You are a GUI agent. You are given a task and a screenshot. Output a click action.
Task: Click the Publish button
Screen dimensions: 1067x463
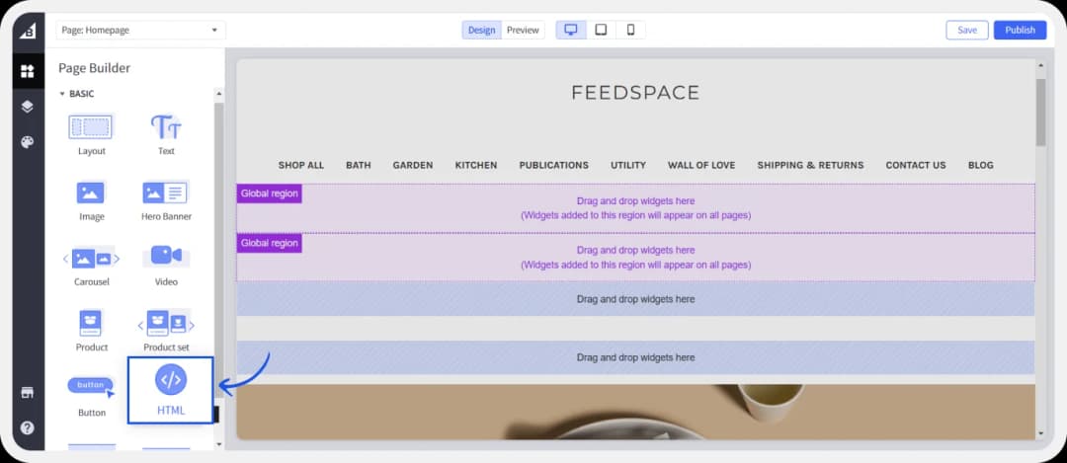click(1020, 30)
